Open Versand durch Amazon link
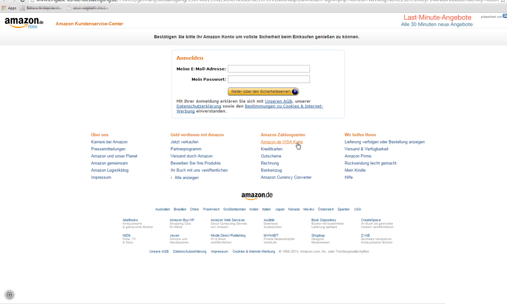507x304 pixels. pyautogui.click(x=191, y=156)
